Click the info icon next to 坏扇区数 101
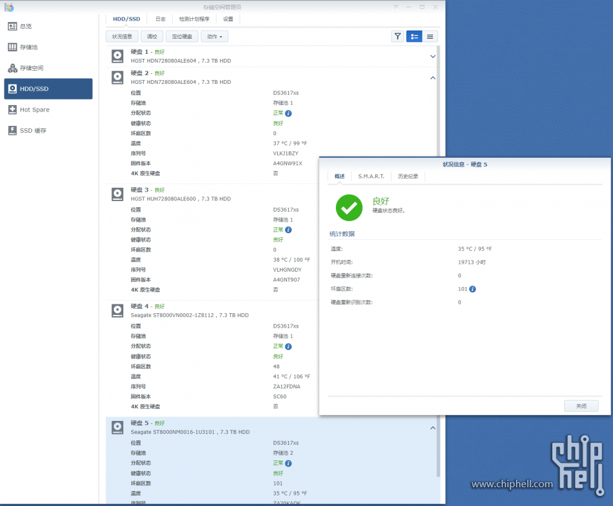Viewport: 613px width, 506px height. 473,289
